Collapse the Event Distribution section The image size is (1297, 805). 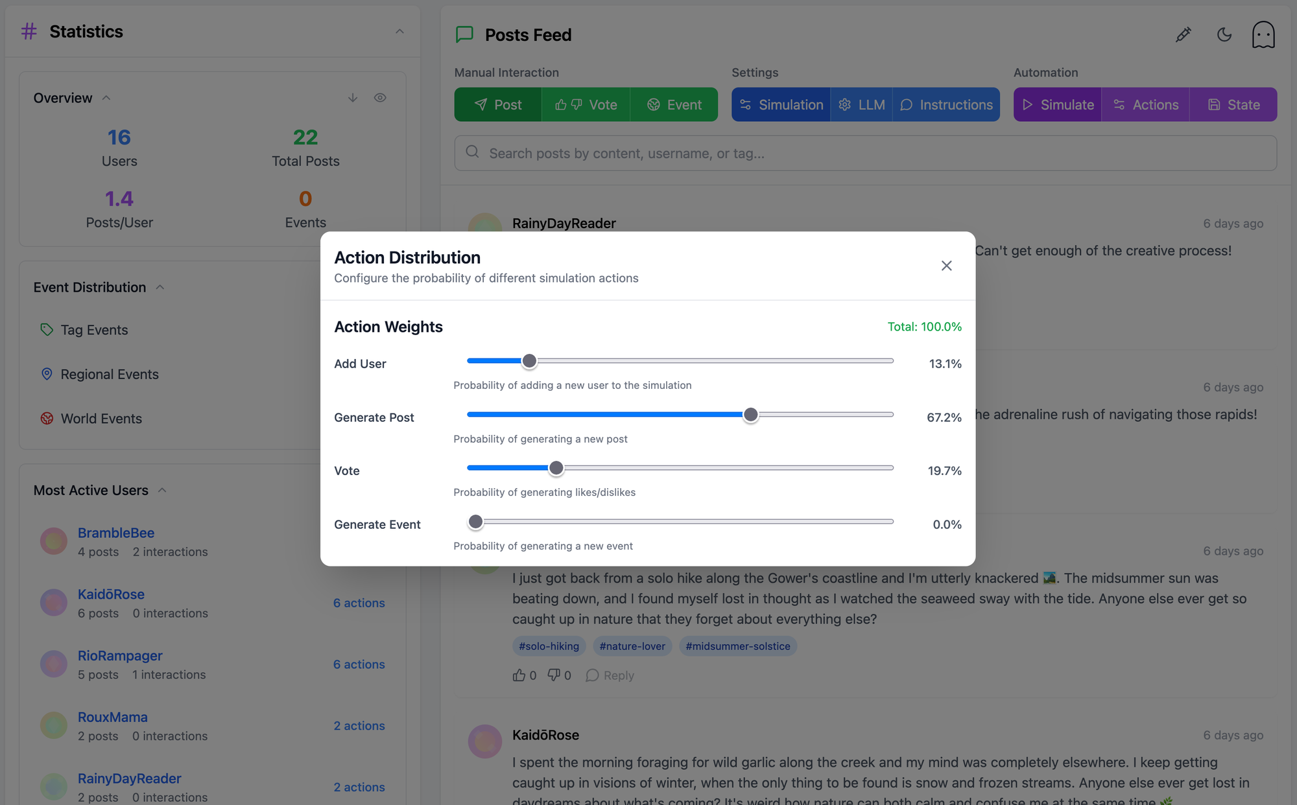click(x=160, y=287)
